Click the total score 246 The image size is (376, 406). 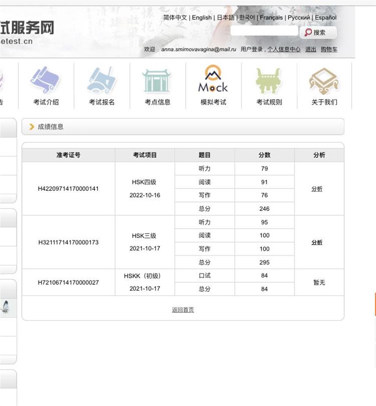[264, 209]
